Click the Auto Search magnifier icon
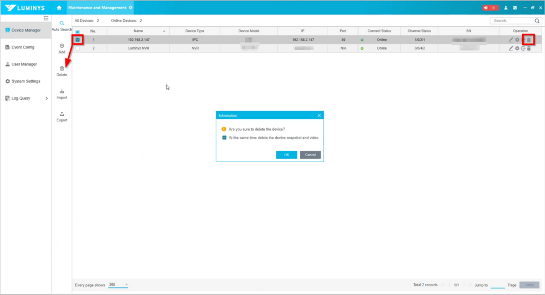 pyautogui.click(x=62, y=23)
